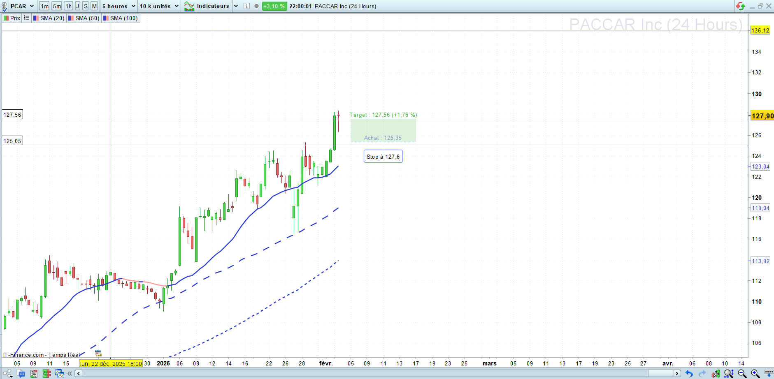Click the economic calendar icon on the chart

98,353
